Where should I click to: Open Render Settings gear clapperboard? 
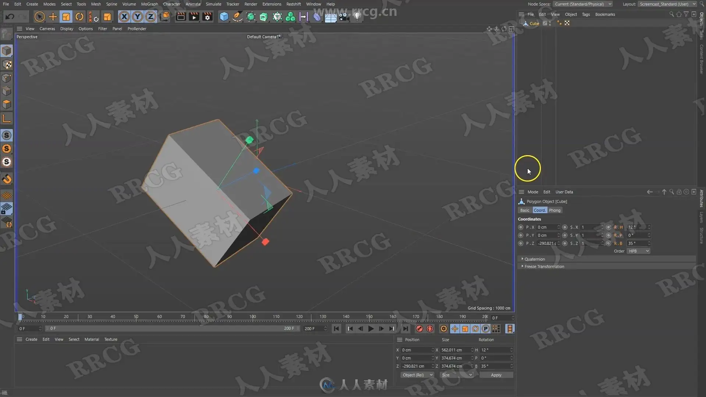207,17
